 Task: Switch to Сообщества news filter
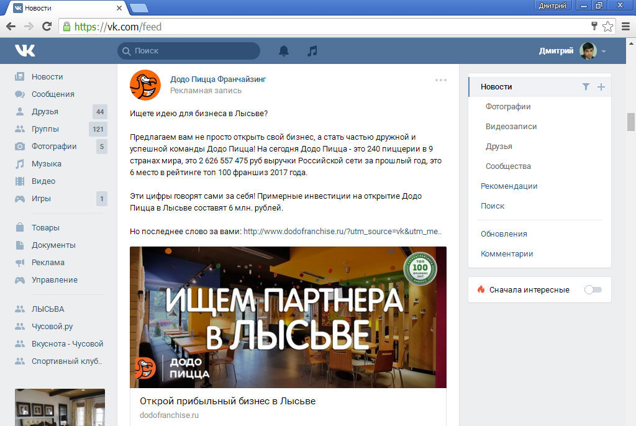[508, 166]
